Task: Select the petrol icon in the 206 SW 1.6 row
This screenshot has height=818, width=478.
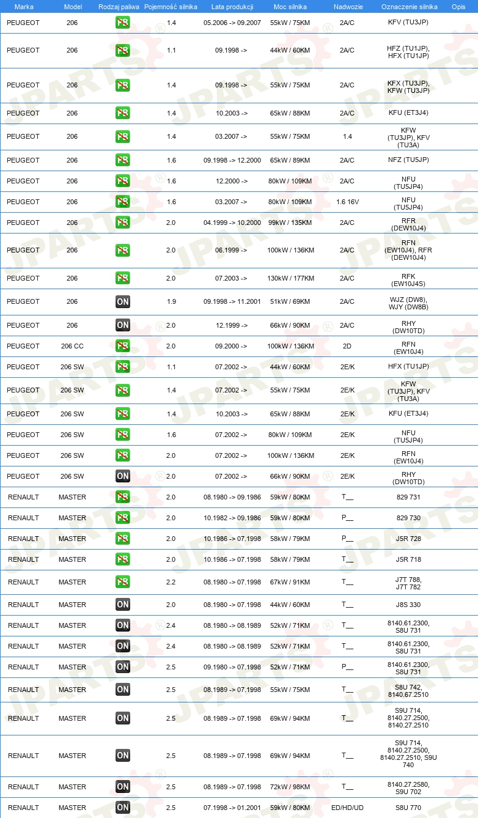Action: [123, 435]
